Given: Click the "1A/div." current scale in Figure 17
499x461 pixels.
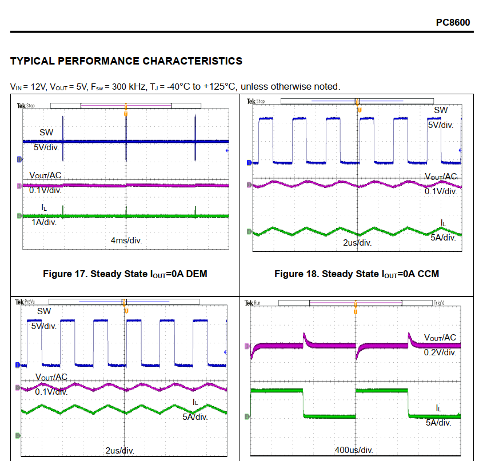Looking at the screenshot, I should (x=44, y=222).
